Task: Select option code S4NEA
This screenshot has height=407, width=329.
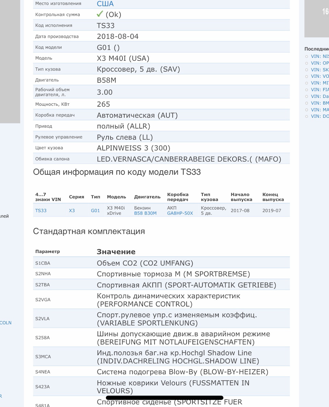Action: [x=42, y=372]
